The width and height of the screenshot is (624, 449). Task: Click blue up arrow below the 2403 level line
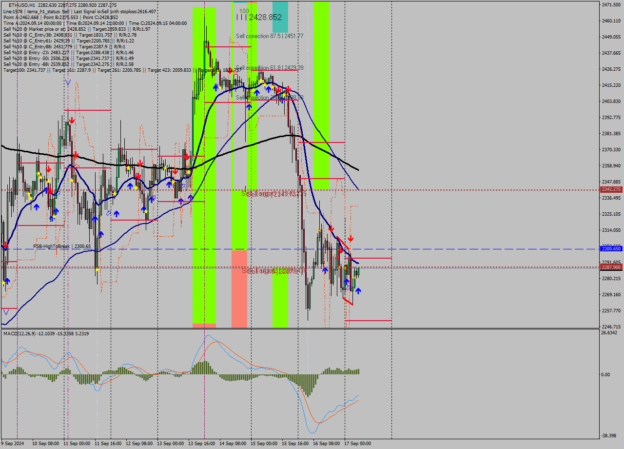249,106
